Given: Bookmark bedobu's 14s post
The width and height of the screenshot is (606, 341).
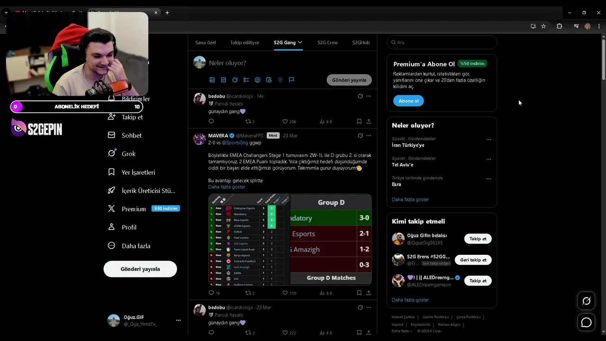Looking at the screenshot, I should click(359, 122).
